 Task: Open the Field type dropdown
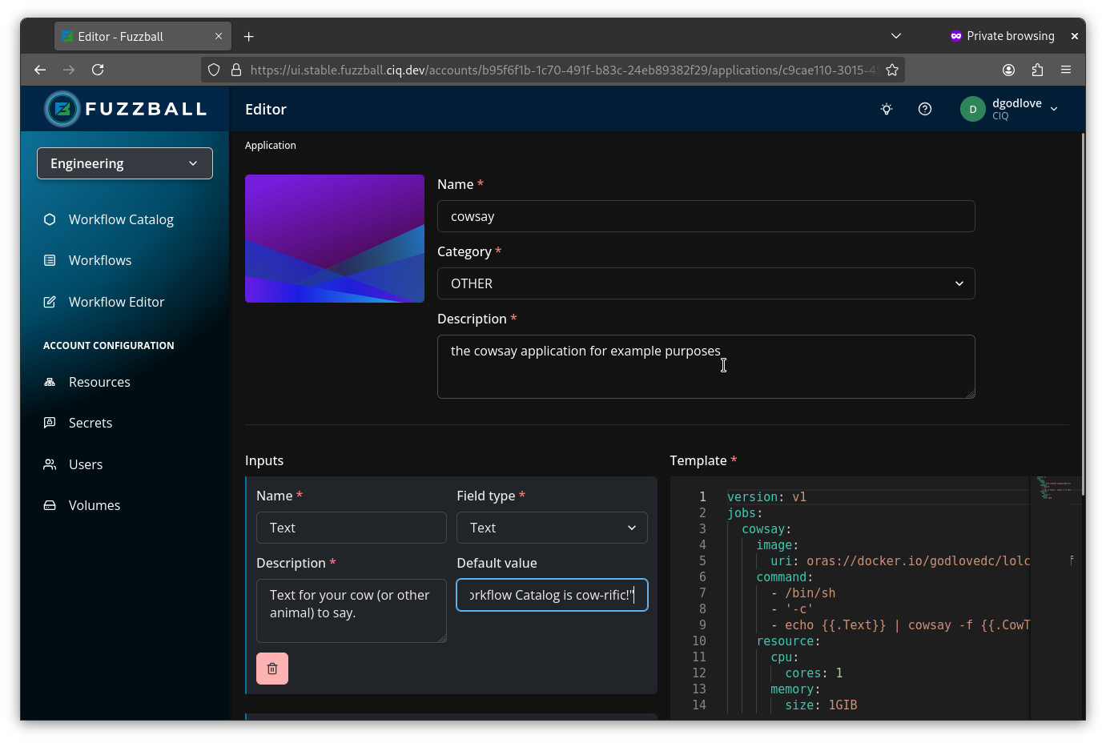(x=551, y=528)
